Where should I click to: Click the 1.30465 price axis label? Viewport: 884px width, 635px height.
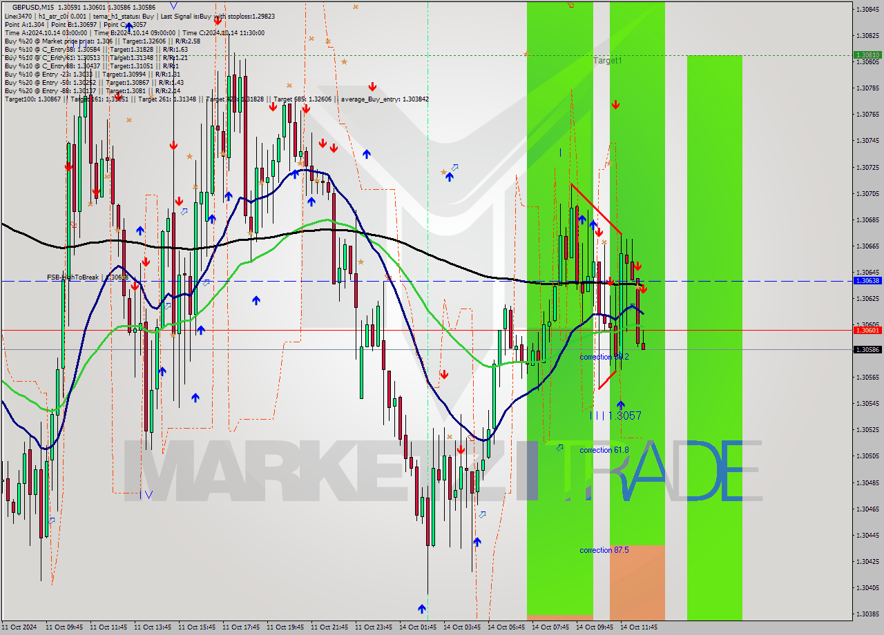click(867, 509)
